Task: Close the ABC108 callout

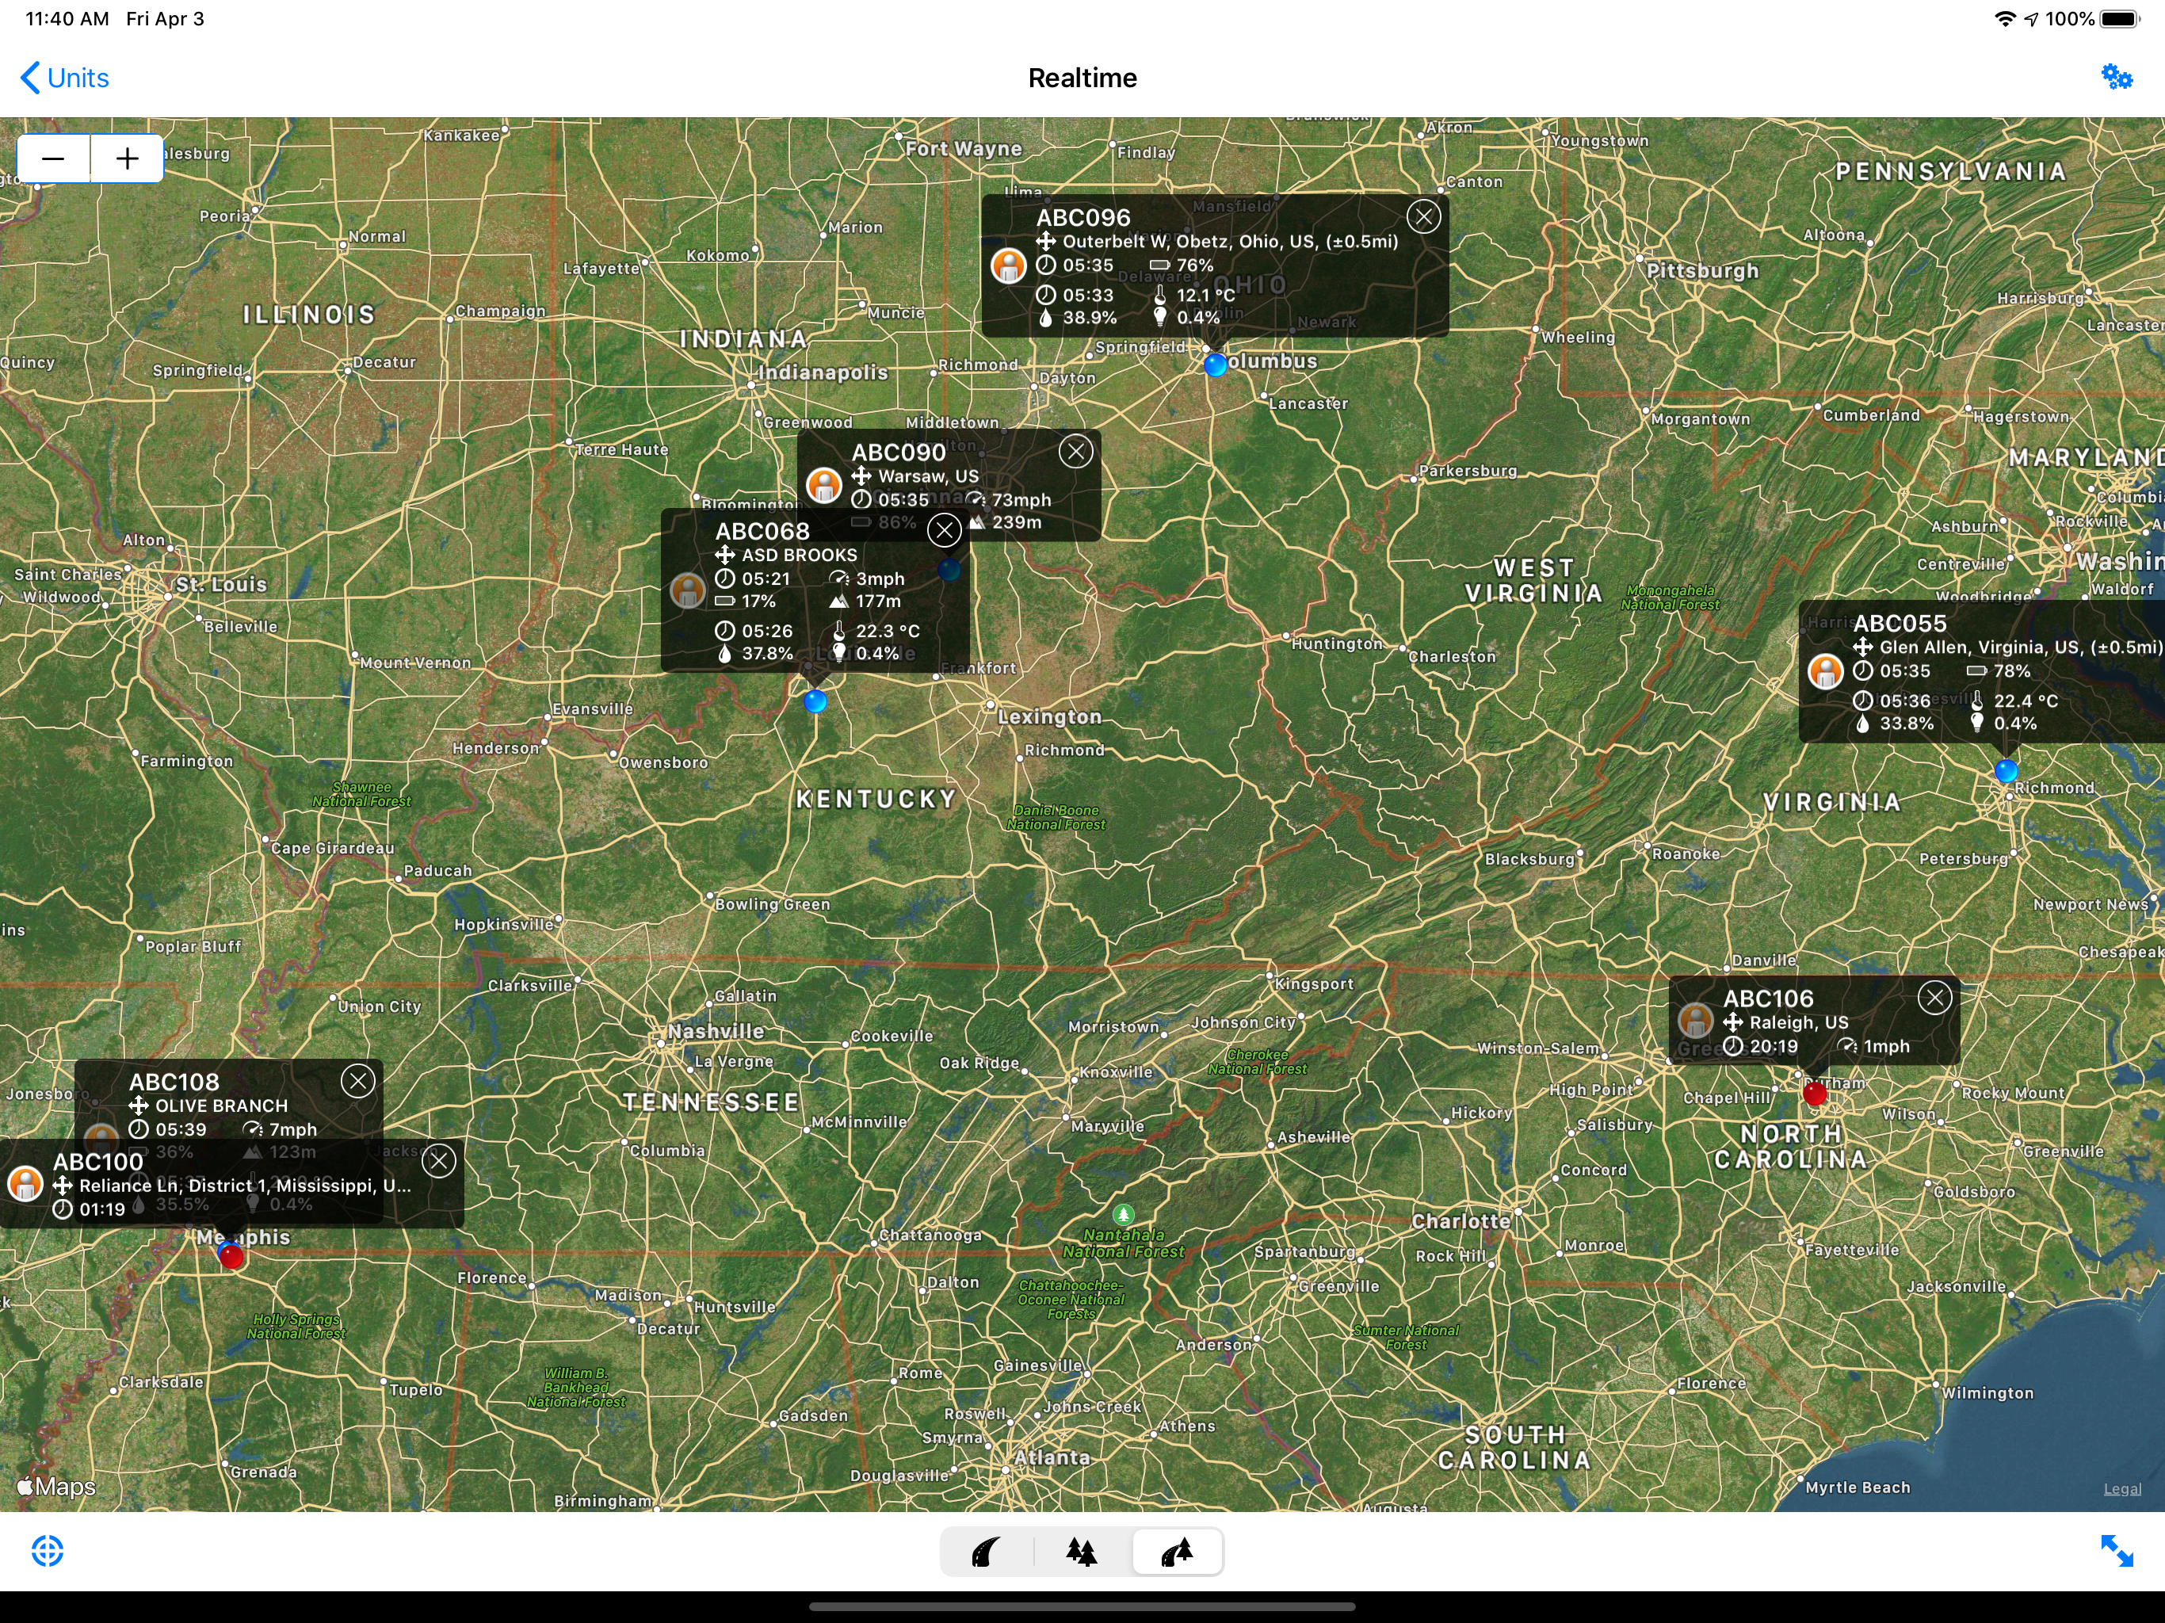Action: pyautogui.click(x=358, y=1081)
